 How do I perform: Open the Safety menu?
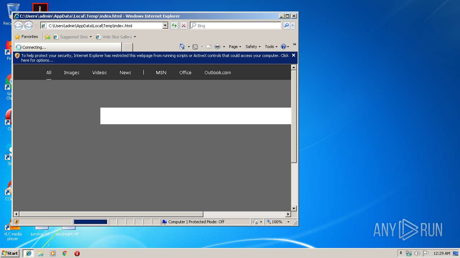click(x=253, y=47)
